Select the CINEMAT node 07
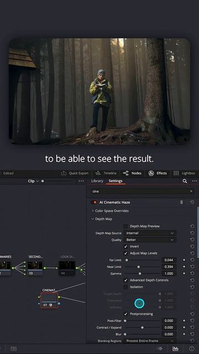 [x=49, y=300]
